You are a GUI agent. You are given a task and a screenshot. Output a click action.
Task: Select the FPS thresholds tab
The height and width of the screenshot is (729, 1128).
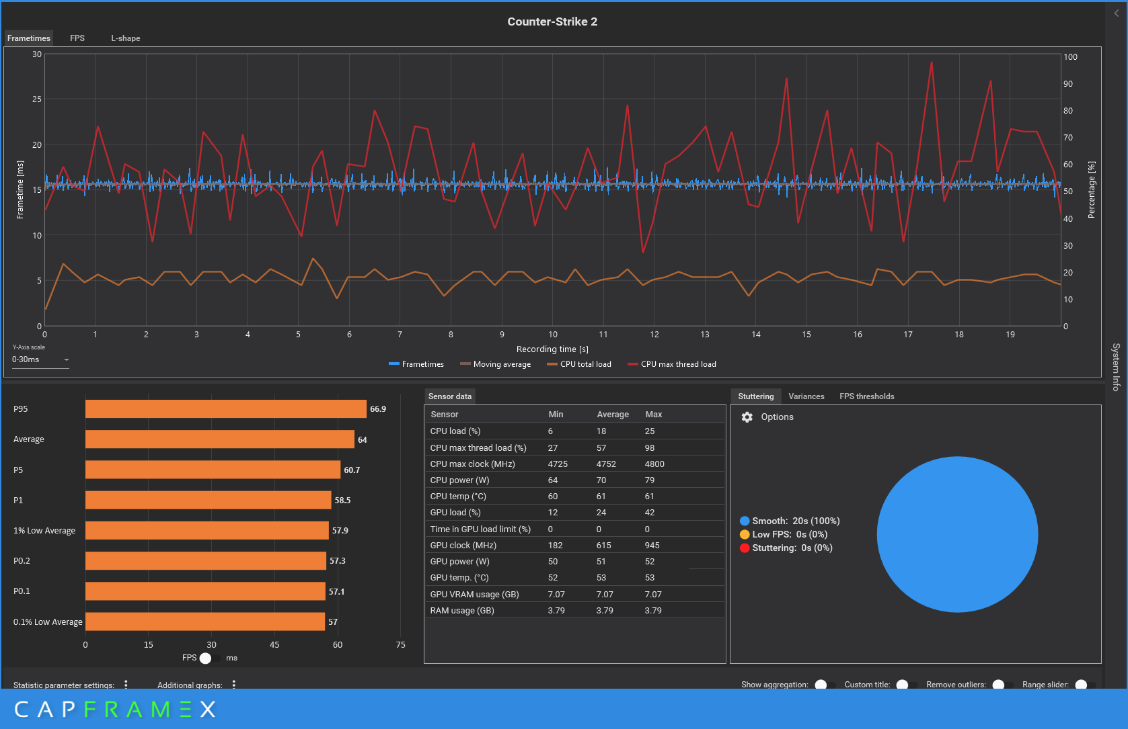coord(867,396)
